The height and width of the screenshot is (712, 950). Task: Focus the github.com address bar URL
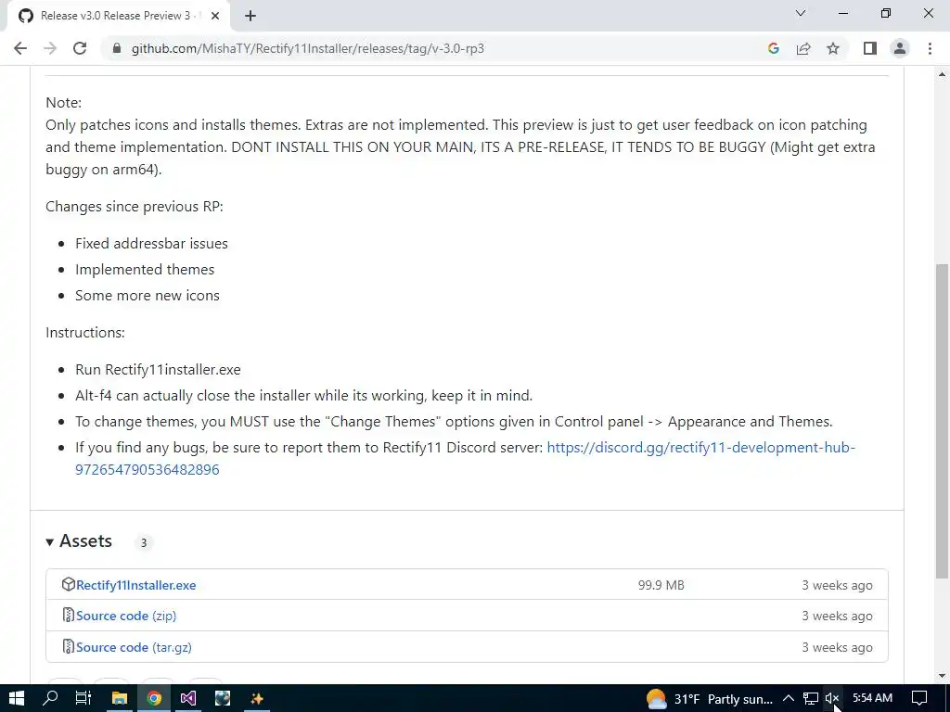[308, 48]
